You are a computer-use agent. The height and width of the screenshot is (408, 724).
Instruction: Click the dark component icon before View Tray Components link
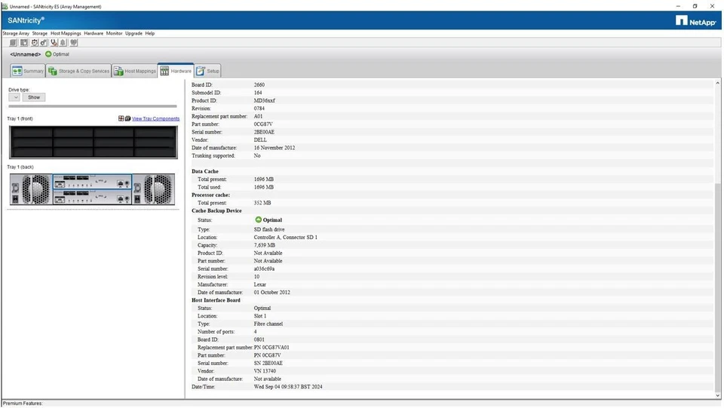pos(128,118)
